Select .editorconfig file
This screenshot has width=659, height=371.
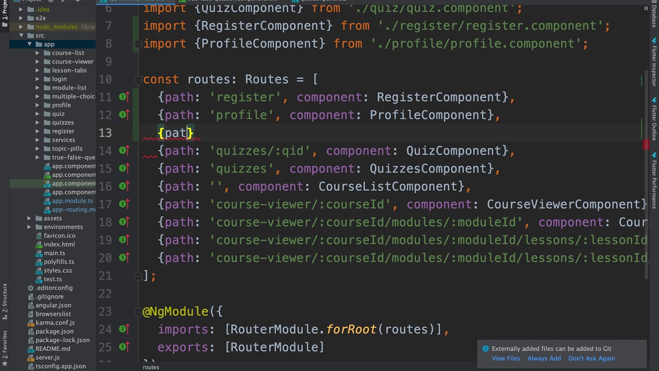point(54,288)
